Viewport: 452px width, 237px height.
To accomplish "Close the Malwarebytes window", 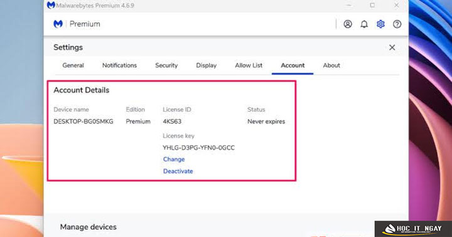I will [396, 5].
